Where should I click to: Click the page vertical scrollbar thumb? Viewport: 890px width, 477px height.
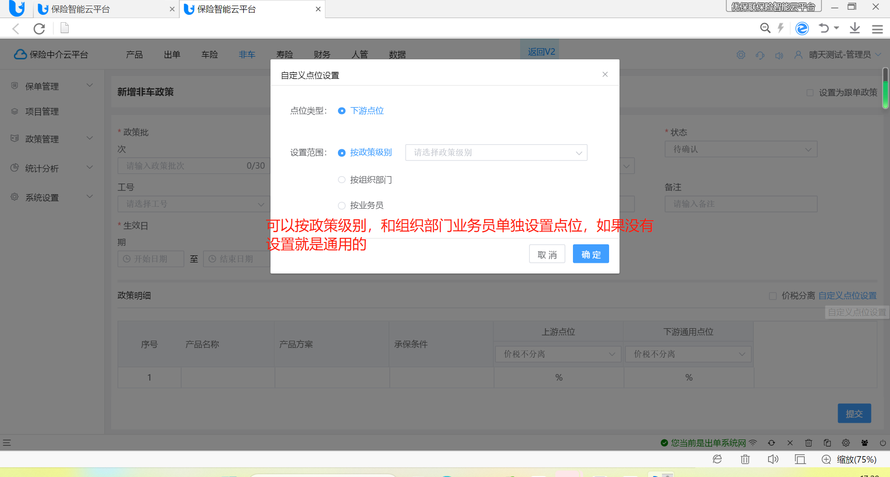point(885,88)
